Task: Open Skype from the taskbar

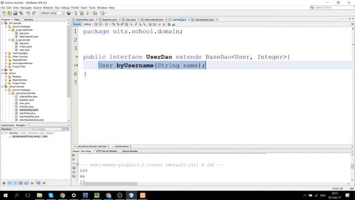Action: [x=50, y=195]
